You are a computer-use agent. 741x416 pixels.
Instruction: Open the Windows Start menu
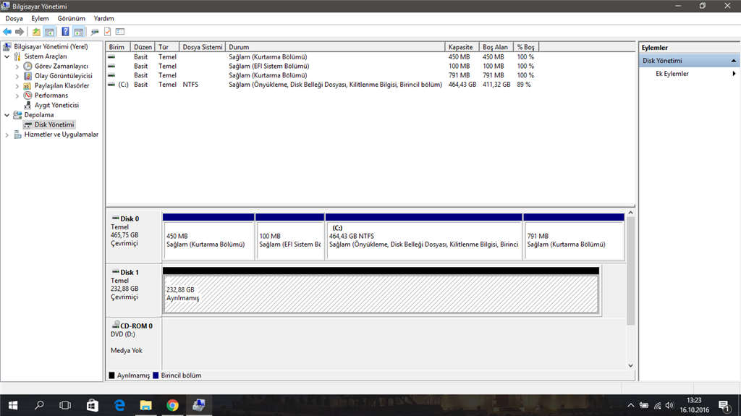[x=13, y=405]
